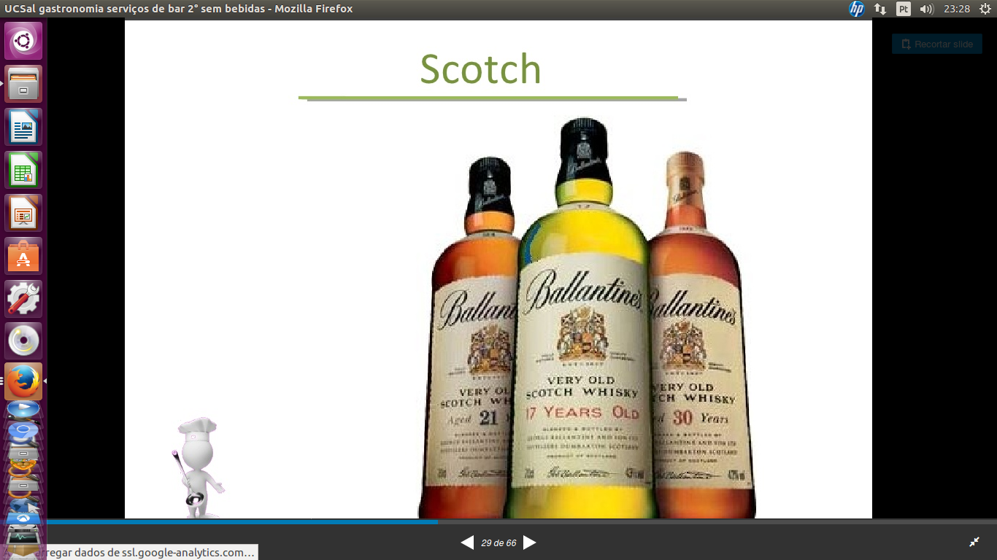Open the sound volume menu
This screenshot has height=560, width=997.
(x=927, y=9)
